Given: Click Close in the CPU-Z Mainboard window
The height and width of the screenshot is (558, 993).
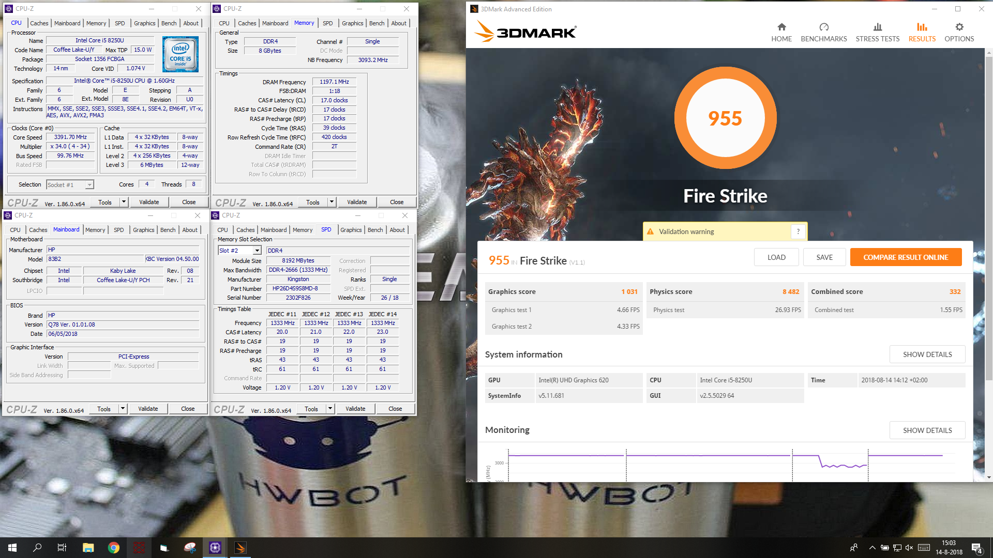Looking at the screenshot, I should click(188, 409).
